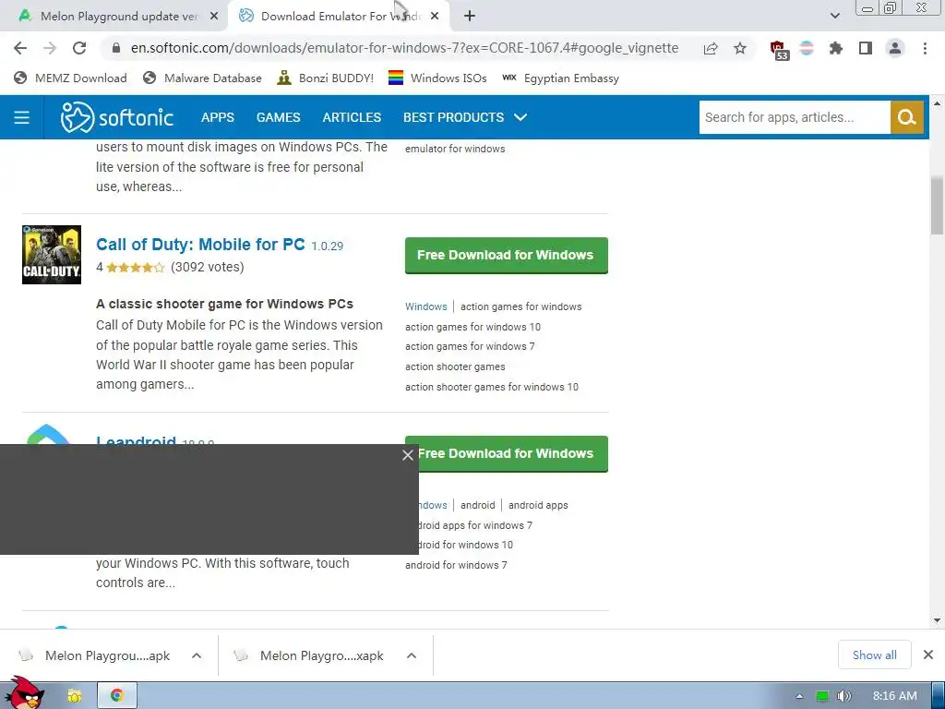Open the taskbar file explorer icon
This screenshot has height=709, width=945.
75,696
